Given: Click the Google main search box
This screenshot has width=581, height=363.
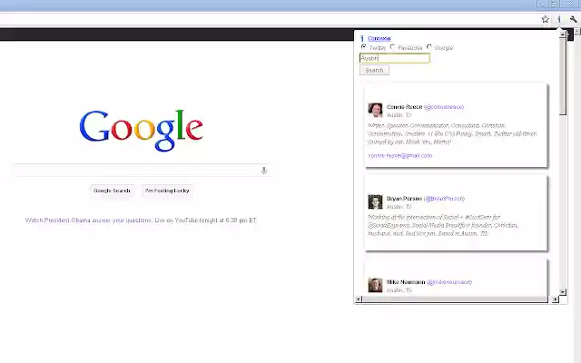Looking at the screenshot, I should pyautogui.click(x=143, y=171).
